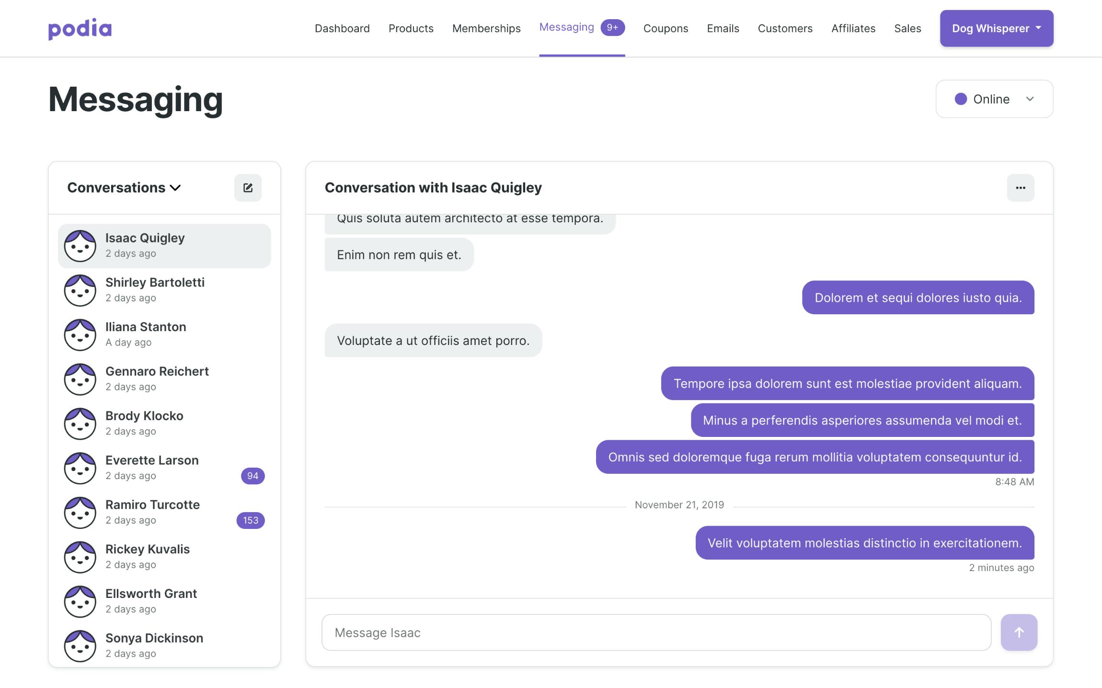Image resolution: width=1102 pixels, height=688 pixels.
Task: Open the Gennaro Reichert conversation name
Action: point(157,372)
